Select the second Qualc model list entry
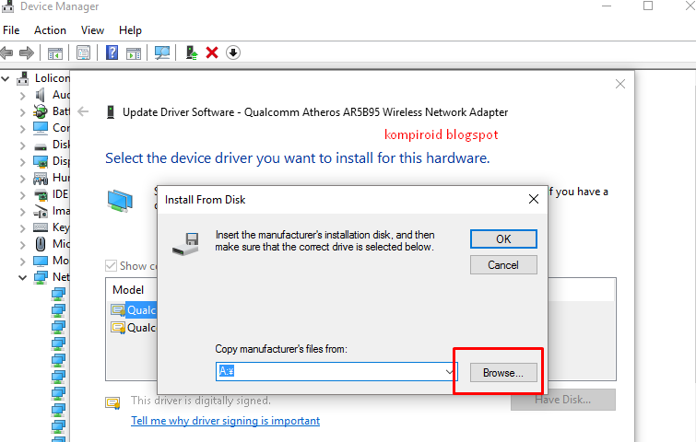696x442 pixels. (133, 328)
